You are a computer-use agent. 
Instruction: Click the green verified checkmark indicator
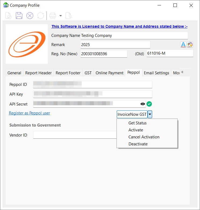coord(149,104)
